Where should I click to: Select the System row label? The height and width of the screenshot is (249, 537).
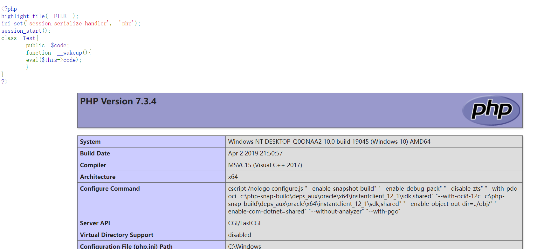pos(90,142)
